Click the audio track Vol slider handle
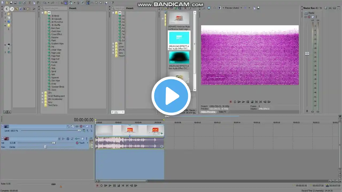 [54, 143]
